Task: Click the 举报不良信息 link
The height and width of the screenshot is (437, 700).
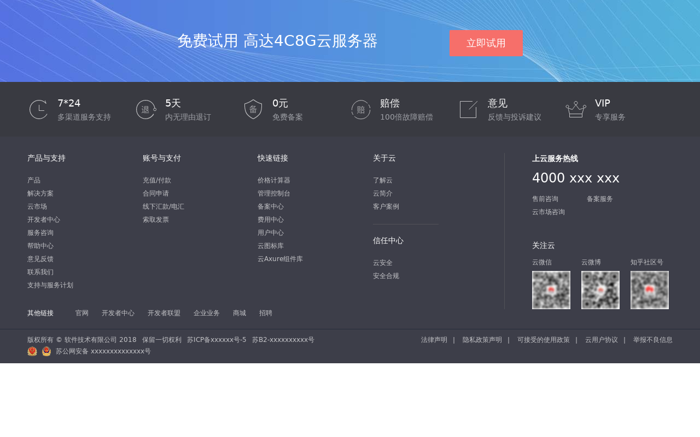Action: (652, 339)
